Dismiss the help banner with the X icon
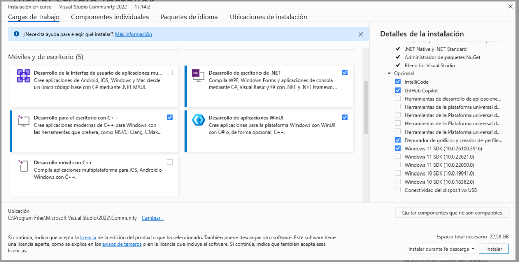The width and height of the screenshot is (519, 262). [361, 34]
